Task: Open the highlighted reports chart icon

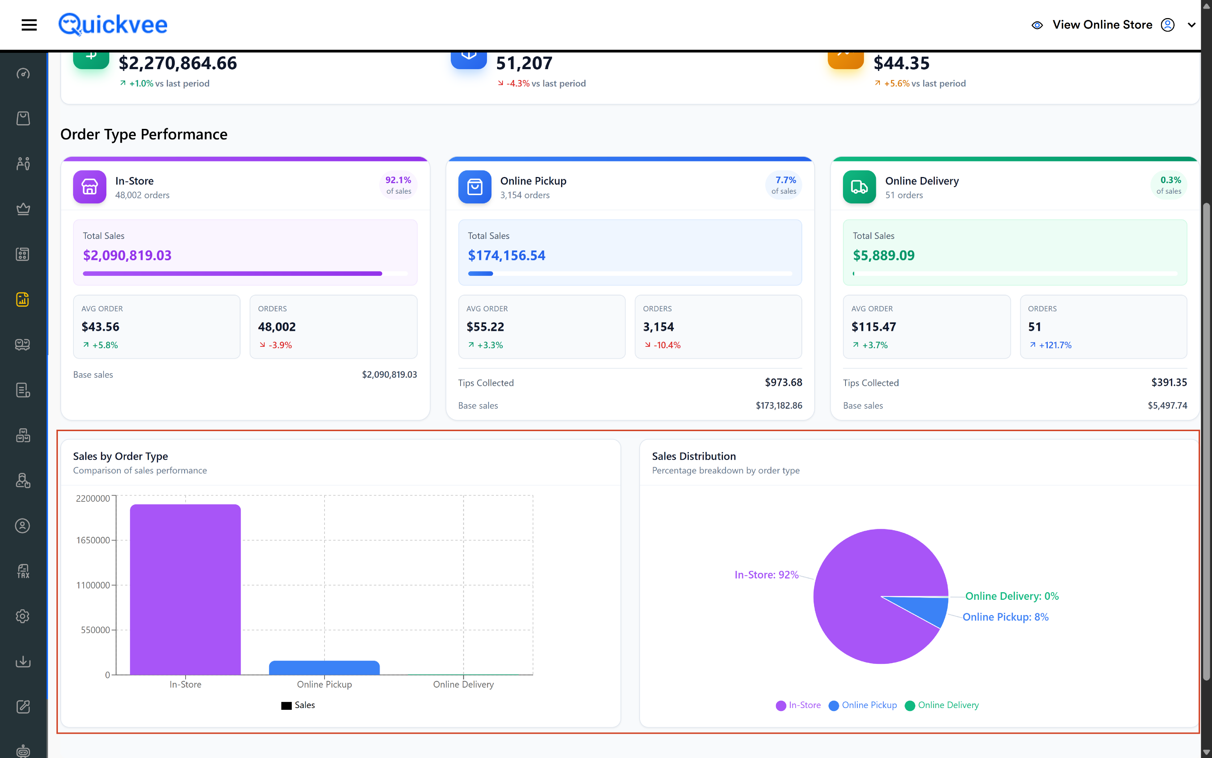Action: click(23, 299)
